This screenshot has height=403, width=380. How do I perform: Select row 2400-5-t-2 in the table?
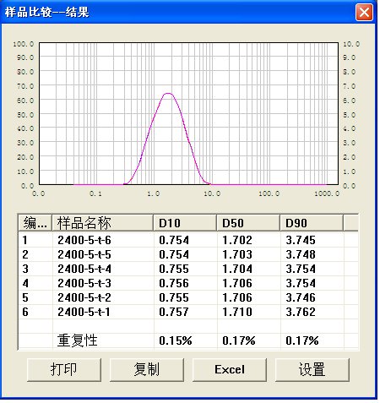tap(188, 297)
